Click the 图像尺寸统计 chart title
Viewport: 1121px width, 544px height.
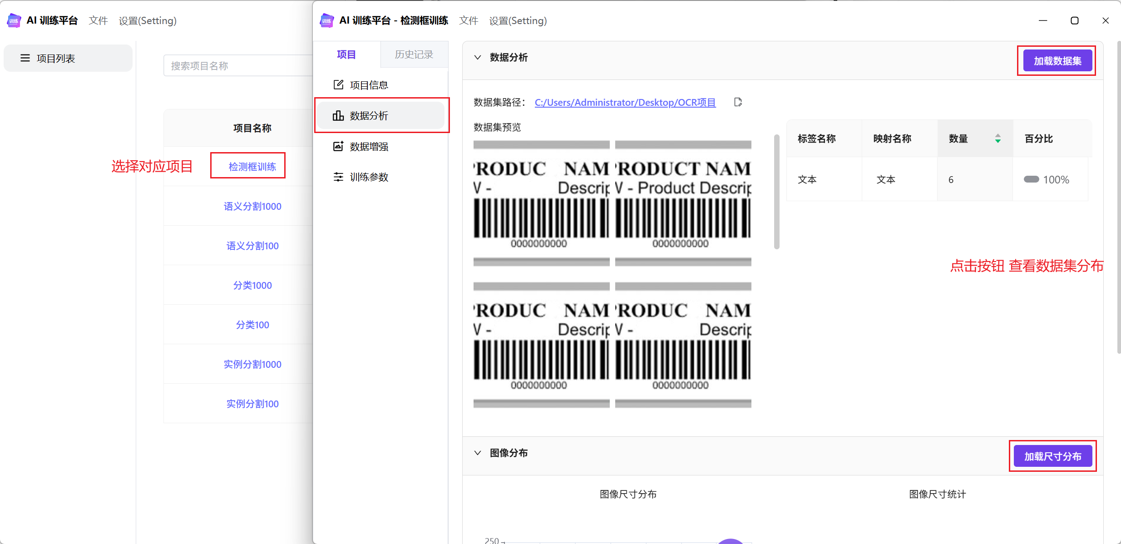pyautogui.click(x=937, y=494)
